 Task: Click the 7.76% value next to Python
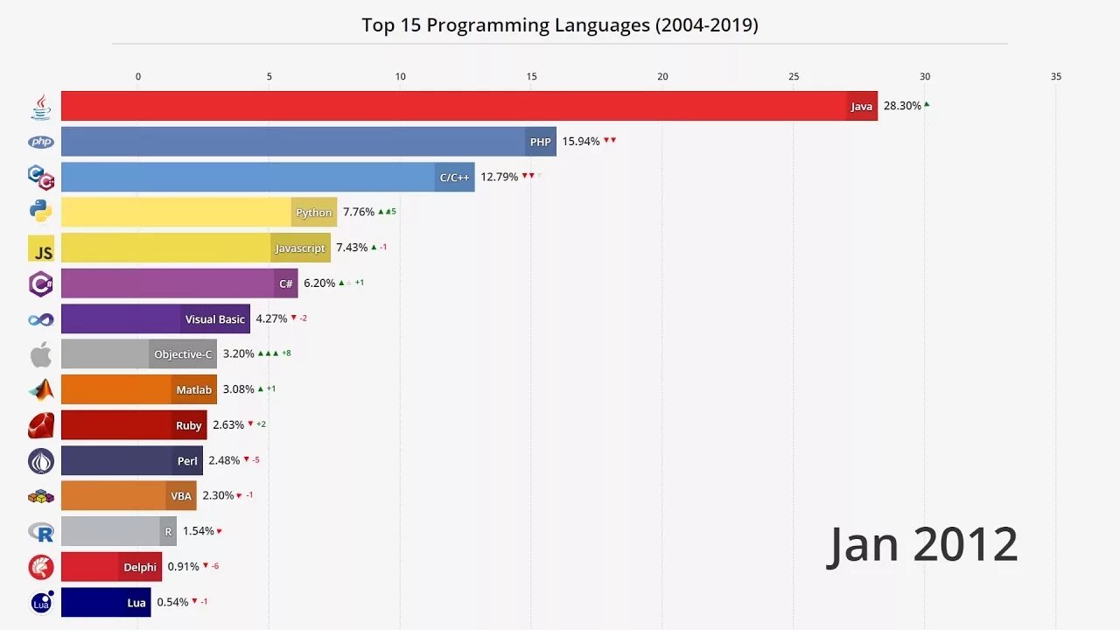click(x=359, y=212)
